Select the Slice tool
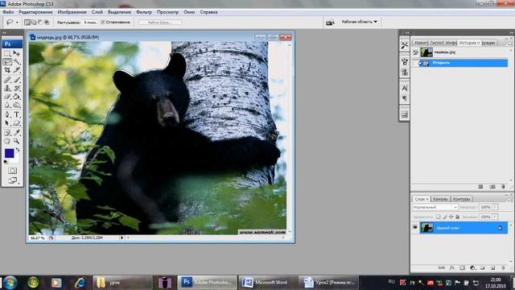Screen dimensions: 515x290 (16, 70)
